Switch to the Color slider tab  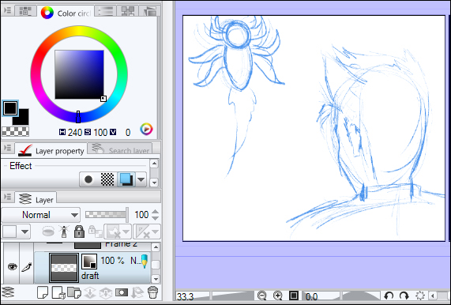pyautogui.click(x=106, y=11)
